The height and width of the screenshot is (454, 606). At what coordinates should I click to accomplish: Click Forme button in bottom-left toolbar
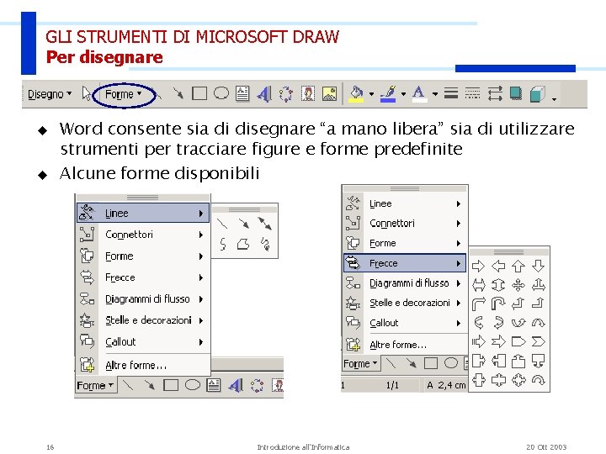95,385
